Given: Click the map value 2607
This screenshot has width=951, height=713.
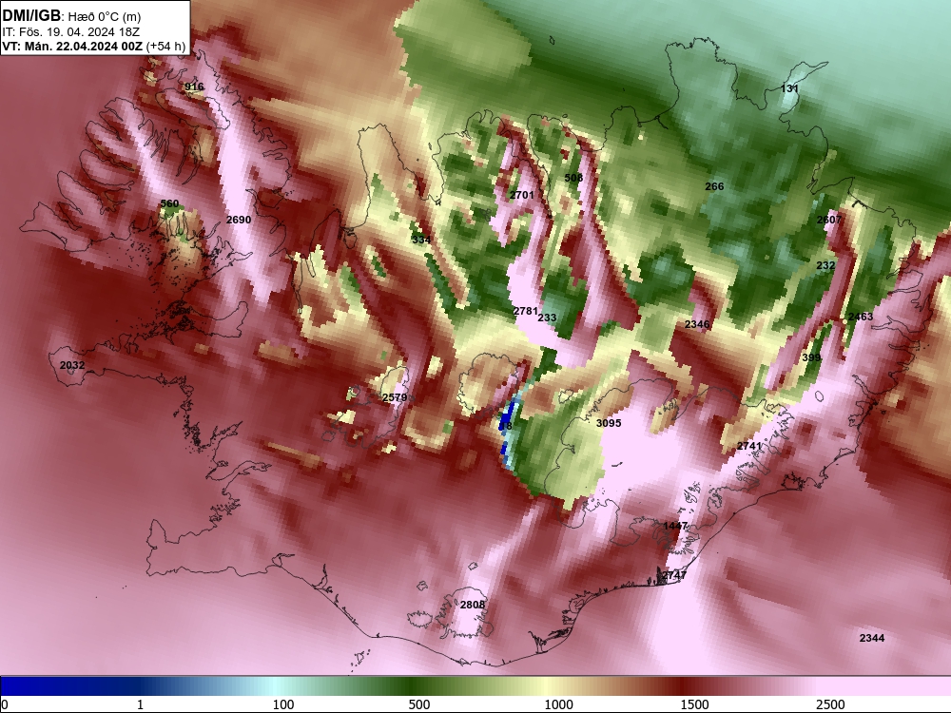Looking at the screenshot, I should point(829,220).
